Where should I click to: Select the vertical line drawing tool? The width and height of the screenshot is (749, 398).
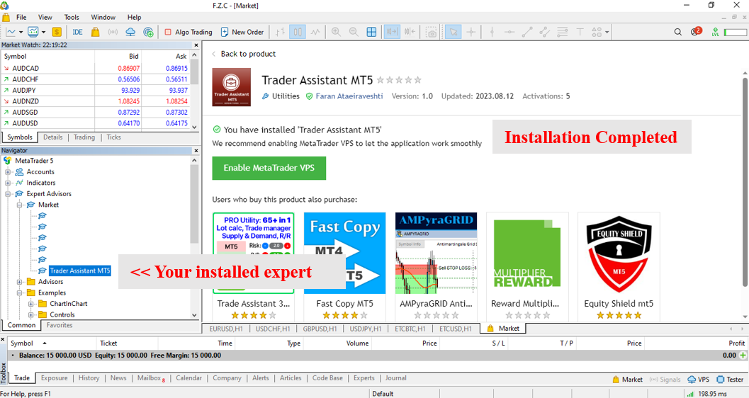click(492, 32)
